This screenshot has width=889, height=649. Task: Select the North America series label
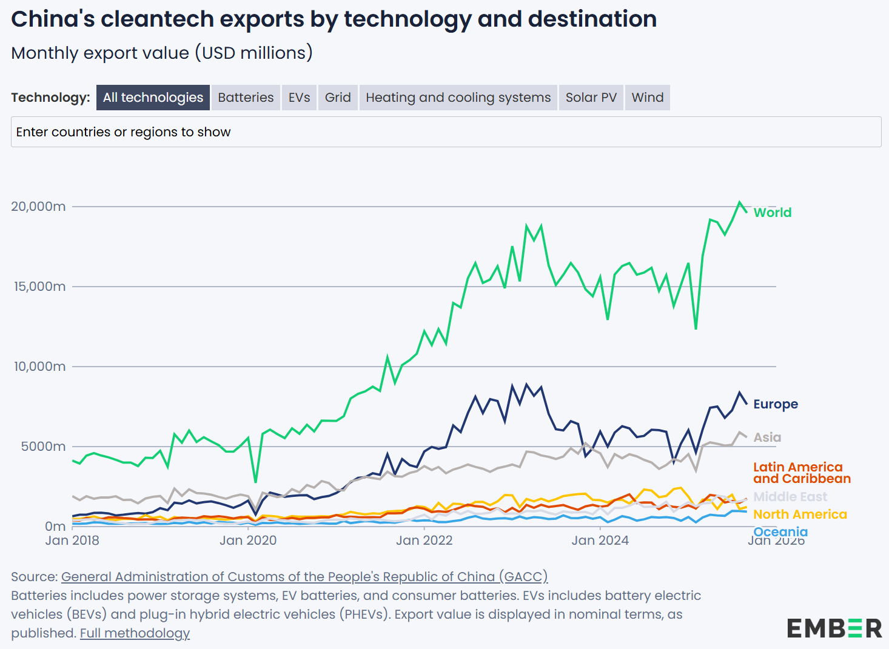coord(800,514)
